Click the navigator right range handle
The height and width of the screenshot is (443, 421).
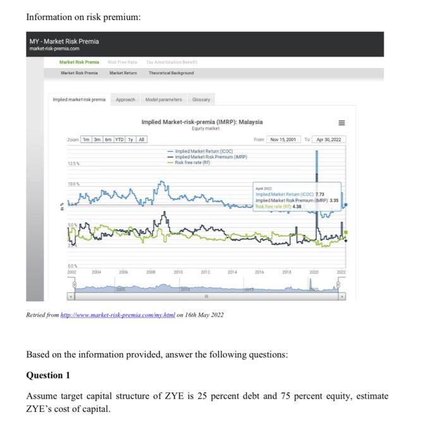(338, 284)
